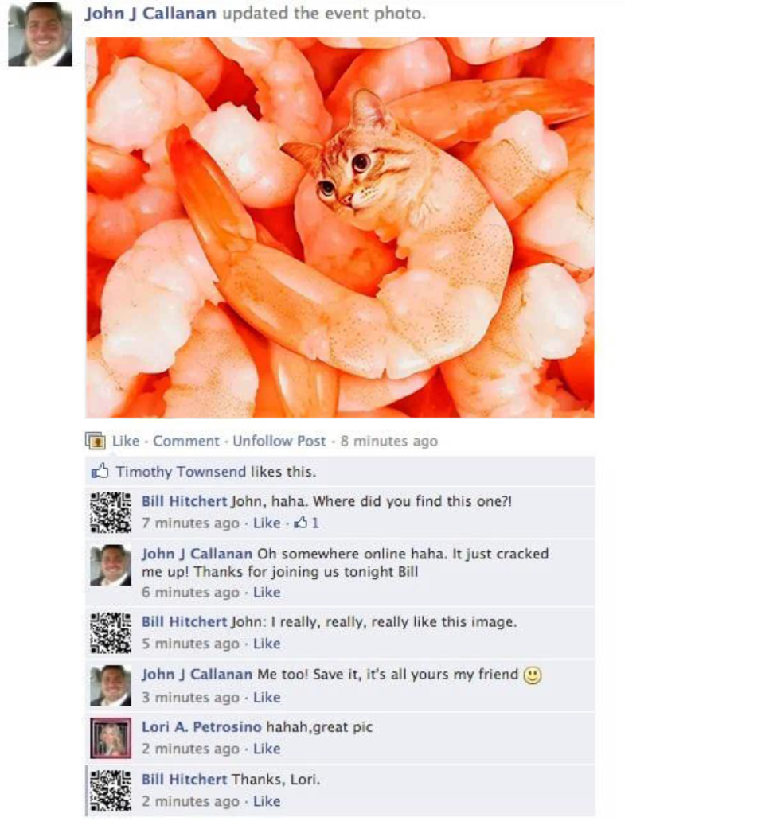Image resolution: width=773 pixels, height=825 pixels.
Task: Like Lori's 'hahah,great pic' comment
Action: pos(267,749)
